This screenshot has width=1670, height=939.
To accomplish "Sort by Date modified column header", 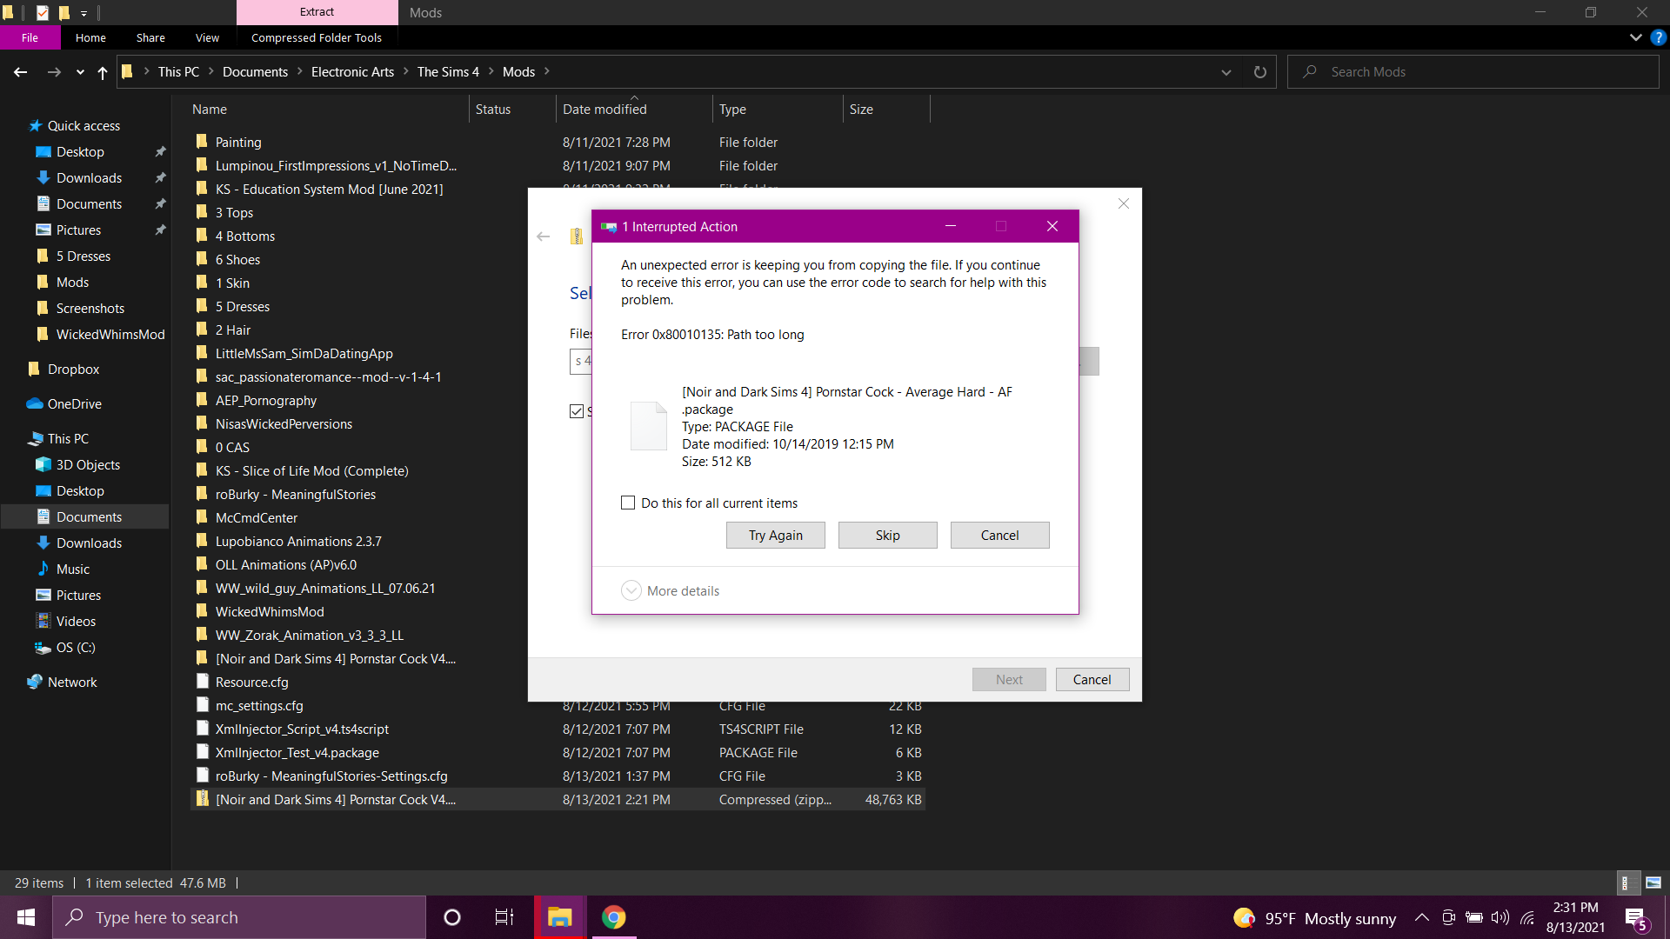I will click(x=633, y=110).
